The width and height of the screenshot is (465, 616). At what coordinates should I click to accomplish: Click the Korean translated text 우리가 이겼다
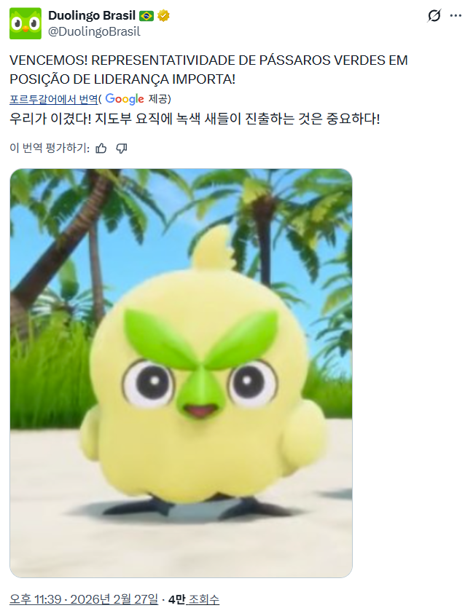coord(195,119)
